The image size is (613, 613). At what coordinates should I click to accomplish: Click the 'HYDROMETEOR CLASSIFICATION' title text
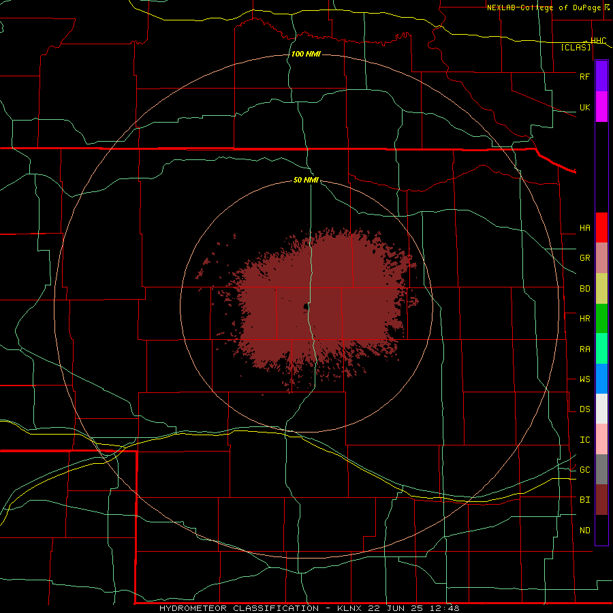(x=239, y=608)
